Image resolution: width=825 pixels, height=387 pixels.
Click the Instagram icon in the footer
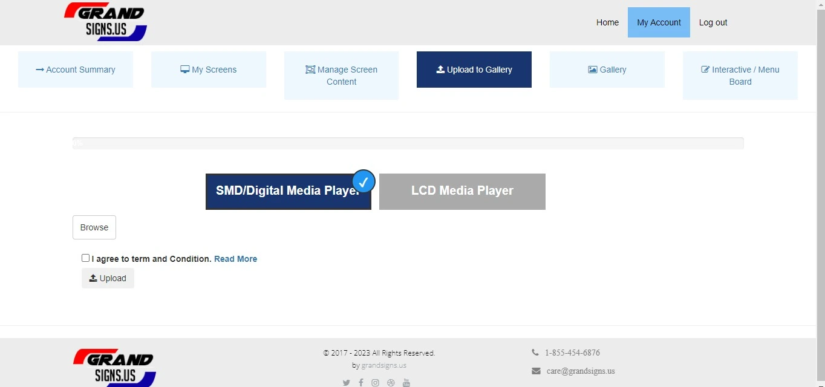[376, 383]
